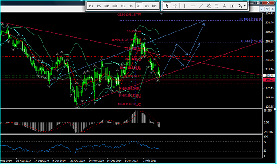The image size is (277, 164).
Task: Activate the crosshair tool
Action: pos(175,6)
